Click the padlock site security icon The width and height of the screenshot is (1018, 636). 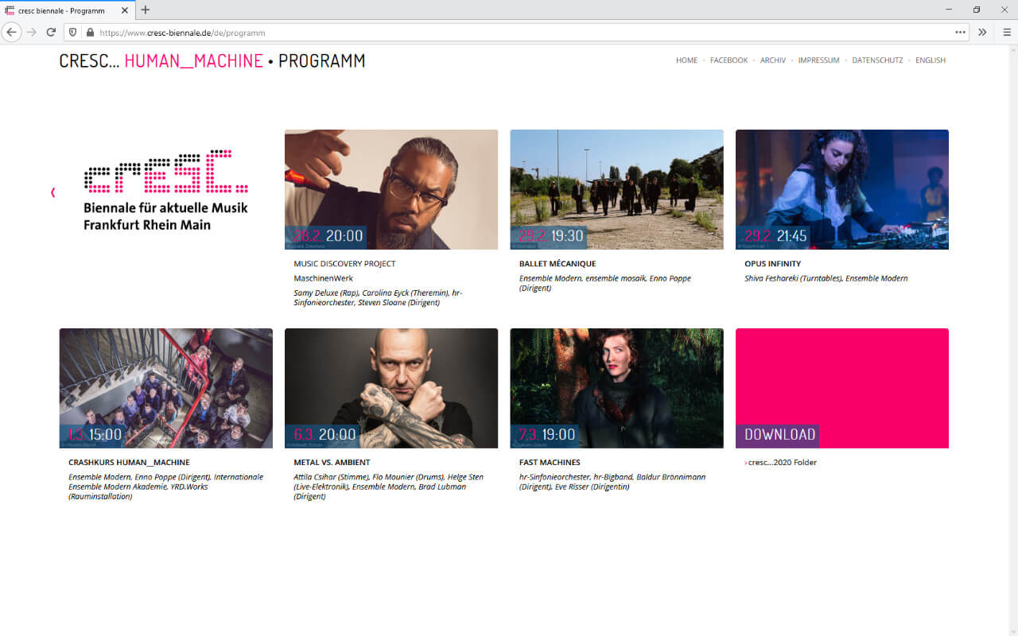click(90, 33)
